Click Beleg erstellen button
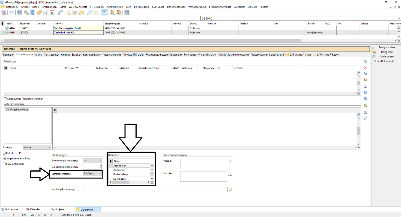Viewport: 401px width, 217px height. pyautogui.click(x=387, y=47)
